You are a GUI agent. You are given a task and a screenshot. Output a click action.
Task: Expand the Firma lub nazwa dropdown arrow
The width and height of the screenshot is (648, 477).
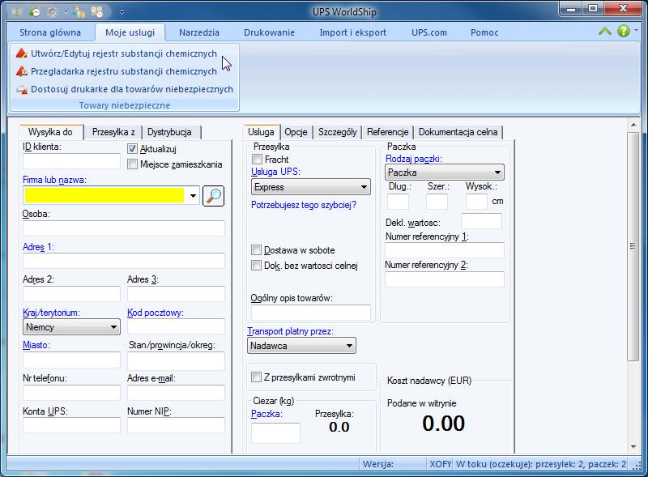point(193,195)
